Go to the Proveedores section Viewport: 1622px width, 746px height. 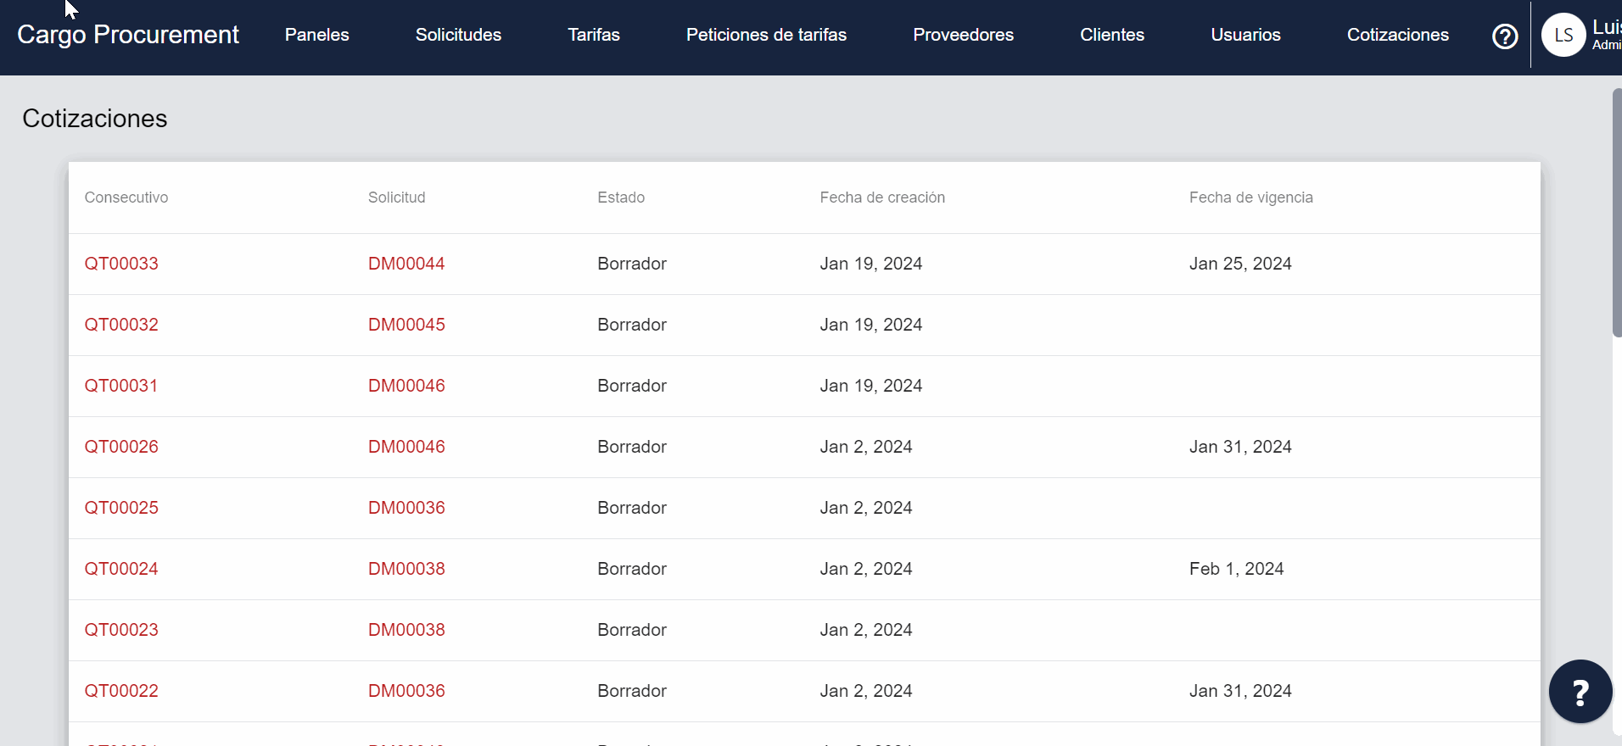point(963,35)
